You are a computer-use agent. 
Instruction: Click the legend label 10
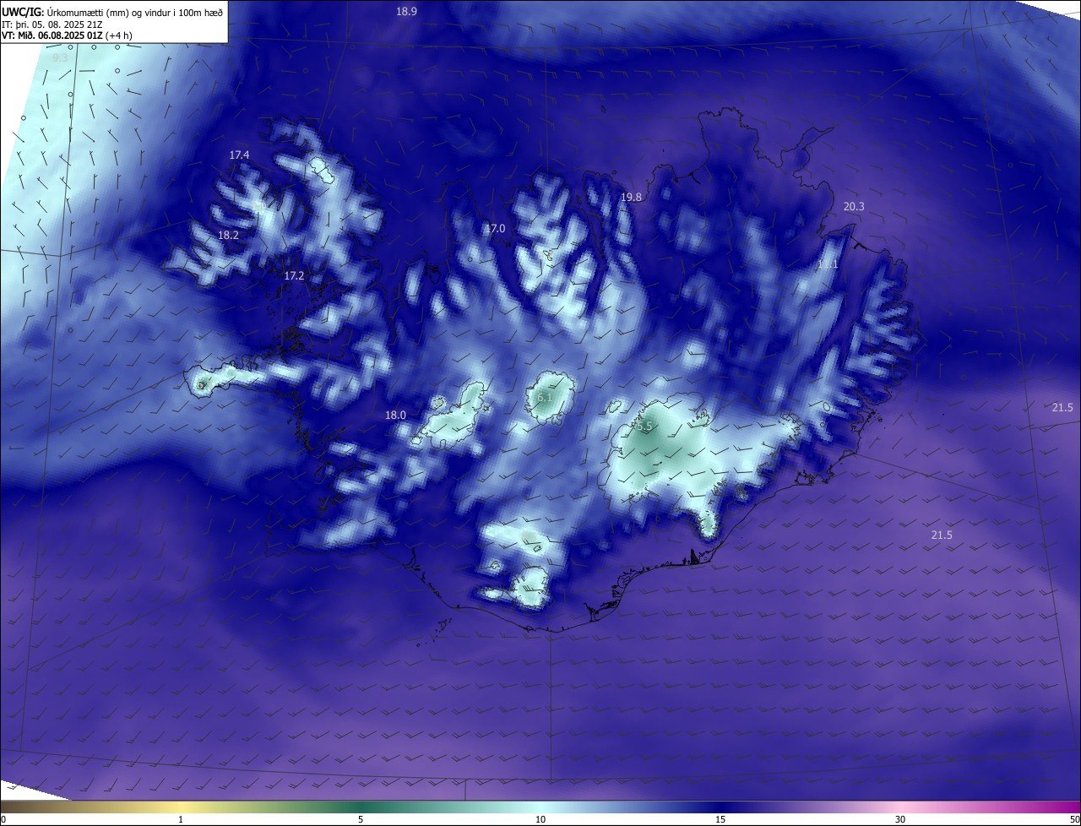tap(540, 819)
